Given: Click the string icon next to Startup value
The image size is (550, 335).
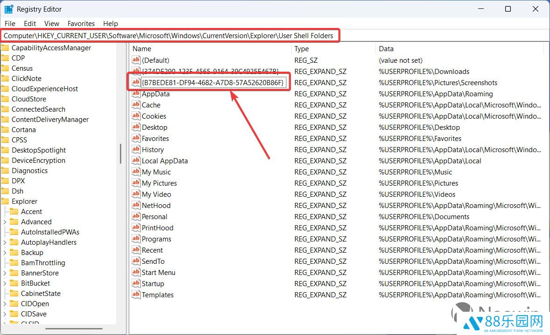Looking at the screenshot, I should (x=136, y=284).
